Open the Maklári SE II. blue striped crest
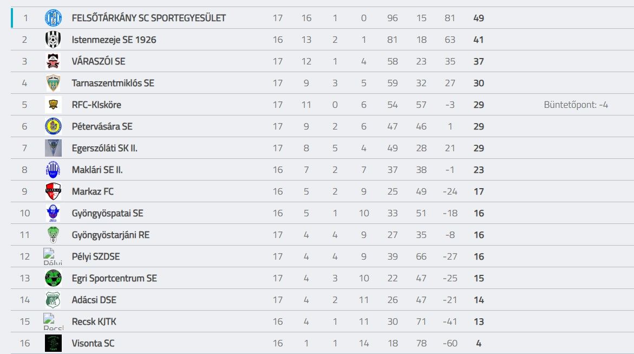 coord(53,170)
